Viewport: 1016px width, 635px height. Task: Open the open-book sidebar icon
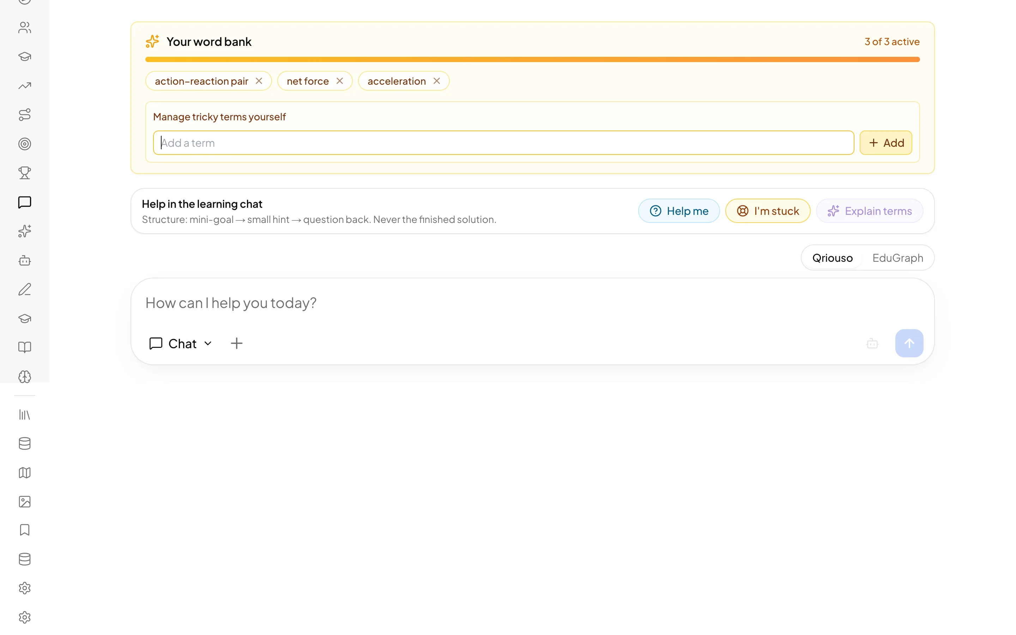pos(25,347)
